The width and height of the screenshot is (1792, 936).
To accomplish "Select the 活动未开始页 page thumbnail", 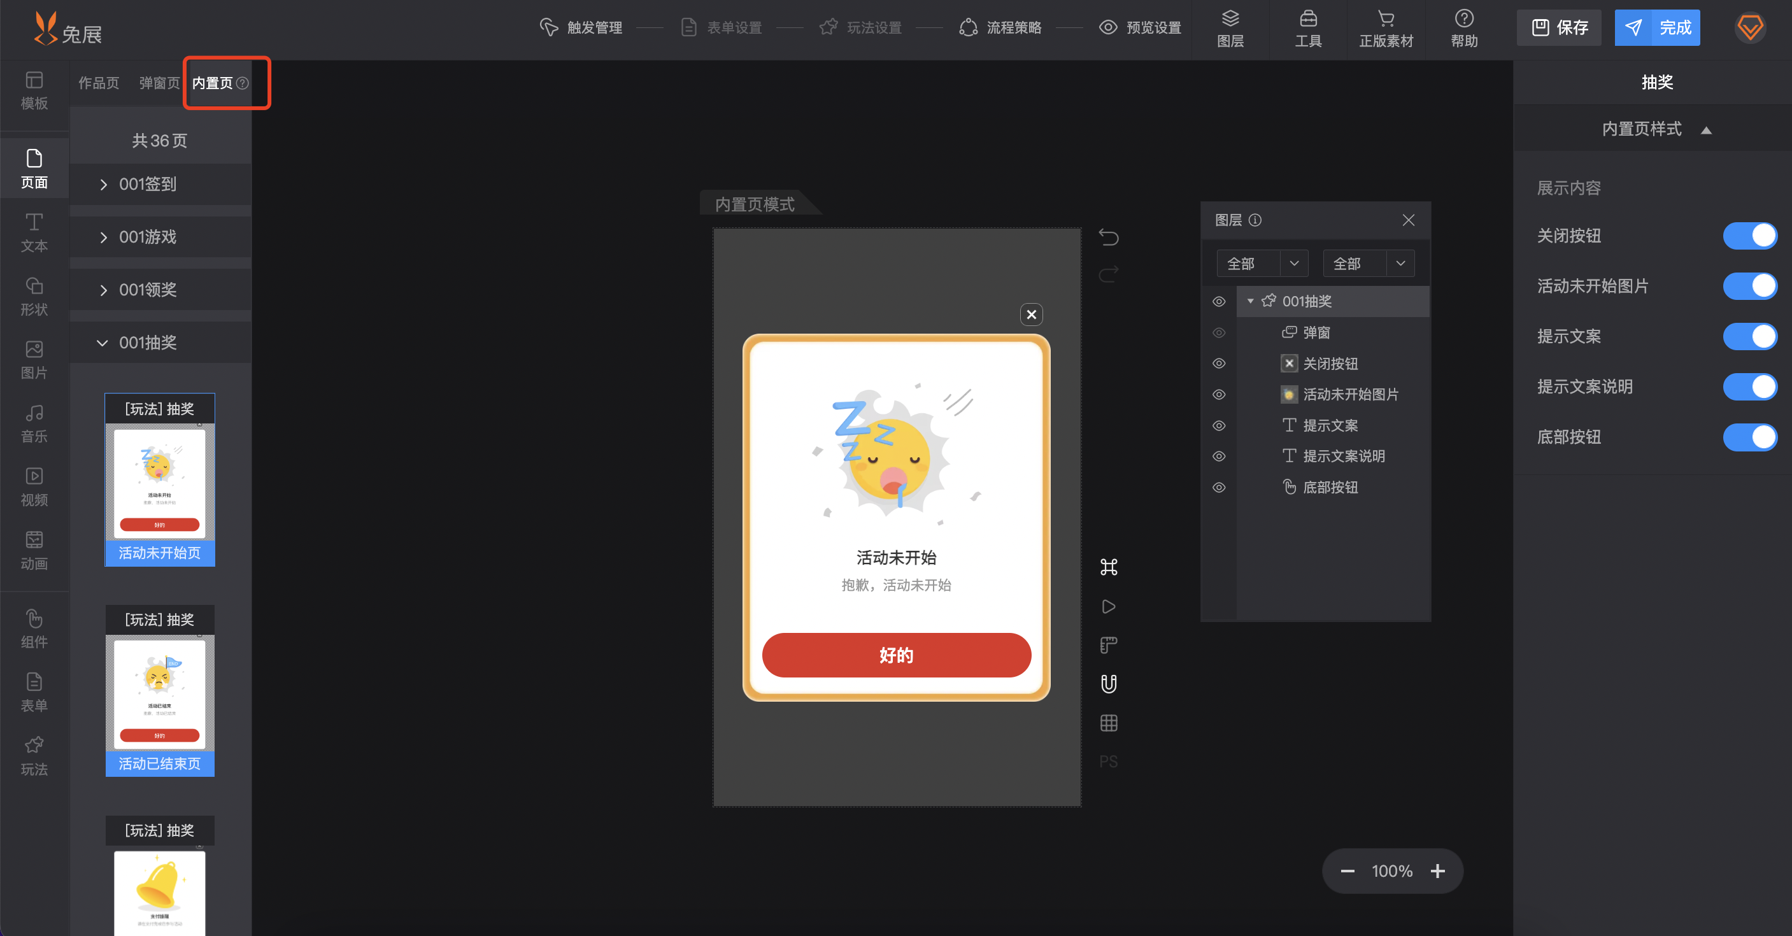I will coord(160,480).
